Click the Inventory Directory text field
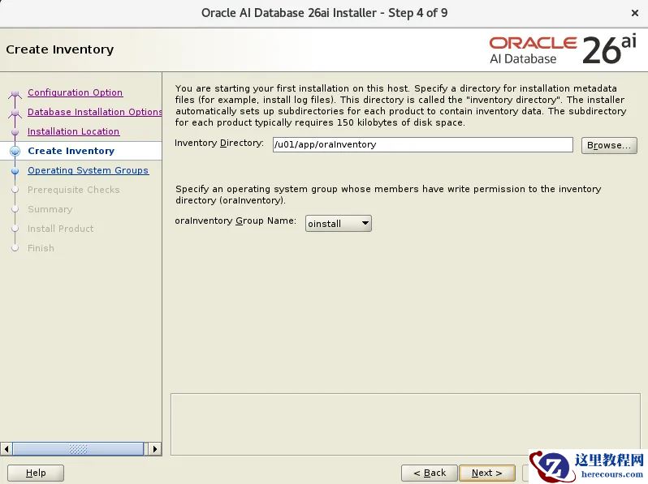 pos(423,145)
